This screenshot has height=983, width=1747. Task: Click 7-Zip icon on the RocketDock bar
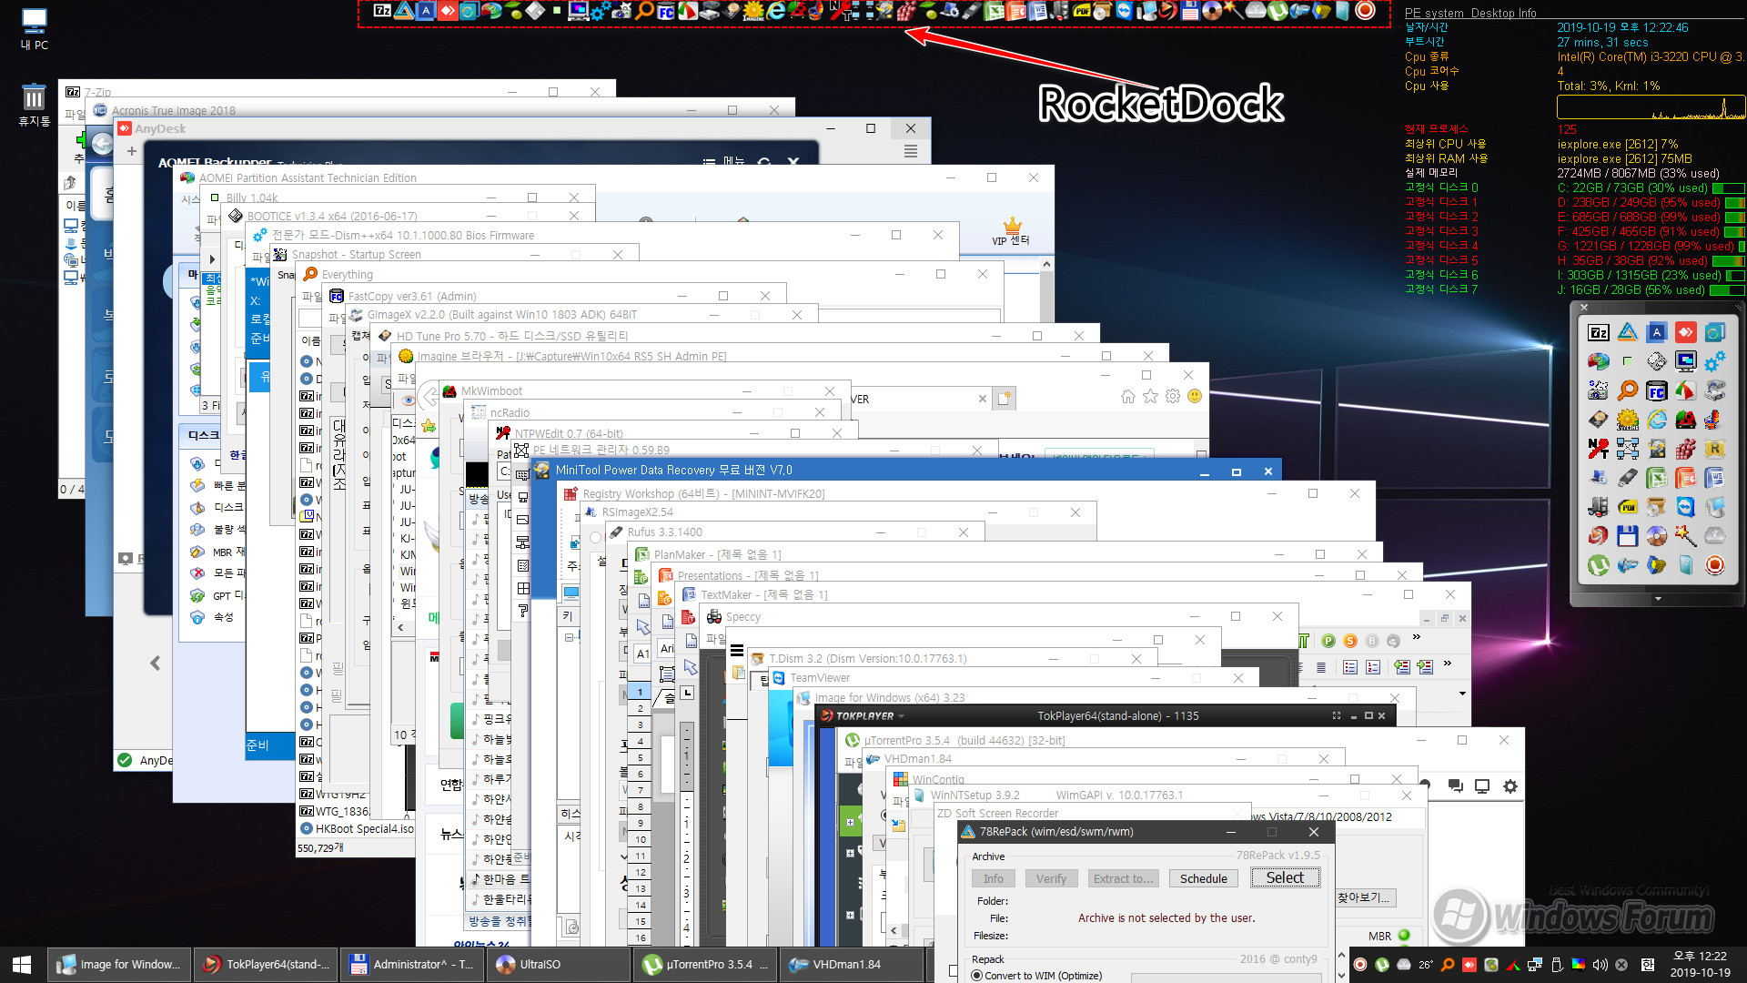(383, 11)
